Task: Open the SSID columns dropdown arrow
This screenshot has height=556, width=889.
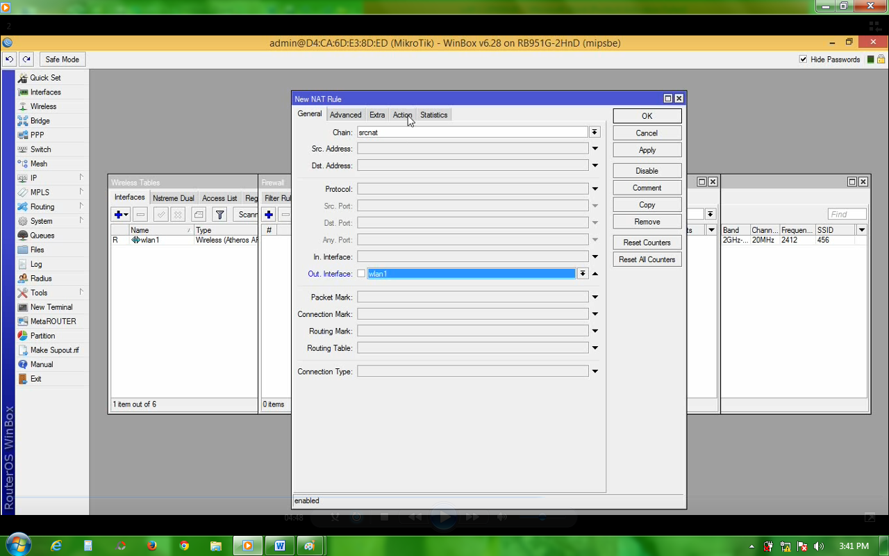Action: (x=862, y=230)
